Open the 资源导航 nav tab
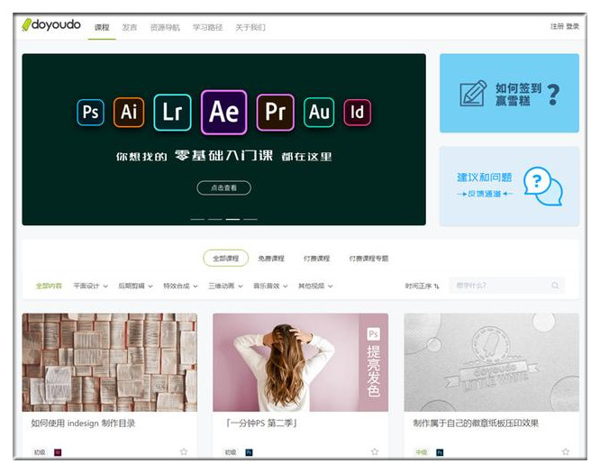Image resolution: width=600 pixels, height=473 pixels. (165, 27)
